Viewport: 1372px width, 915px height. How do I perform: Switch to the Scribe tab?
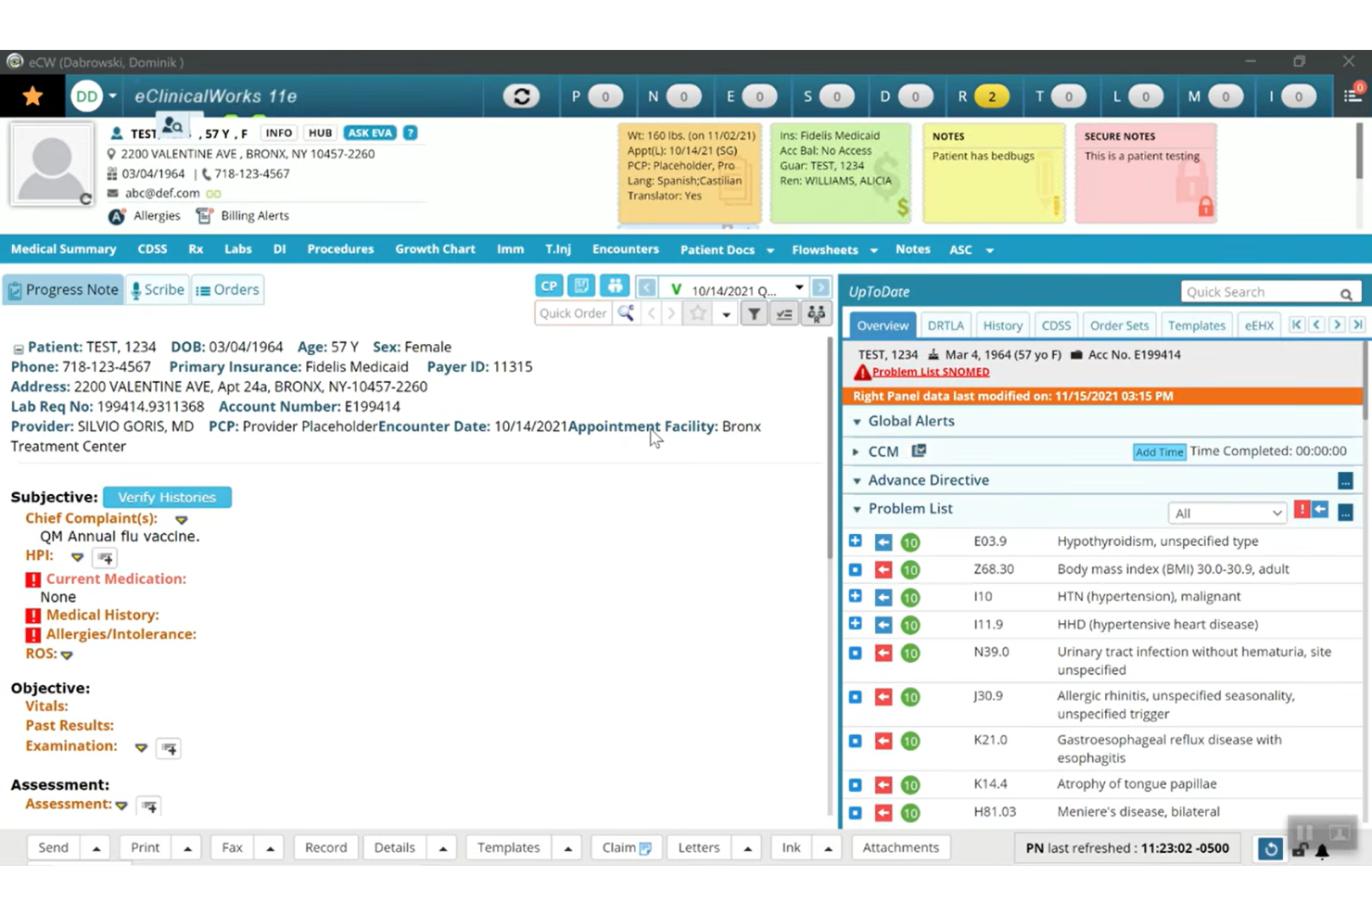coord(158,290)
